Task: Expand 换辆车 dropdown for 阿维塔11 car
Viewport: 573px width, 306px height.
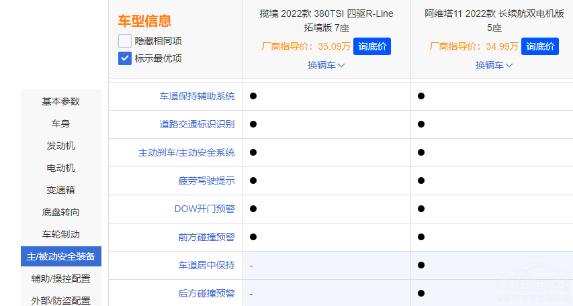Action: point(494,65)
